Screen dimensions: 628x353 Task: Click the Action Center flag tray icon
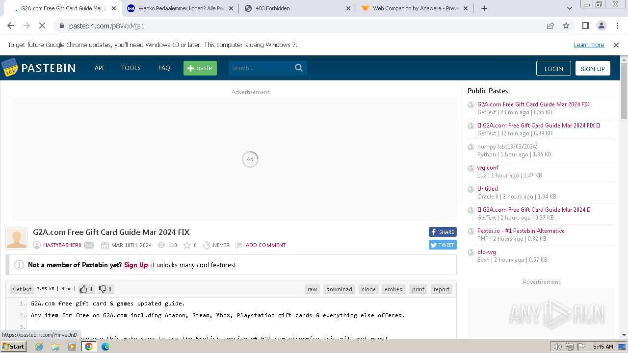pos(581,347)
